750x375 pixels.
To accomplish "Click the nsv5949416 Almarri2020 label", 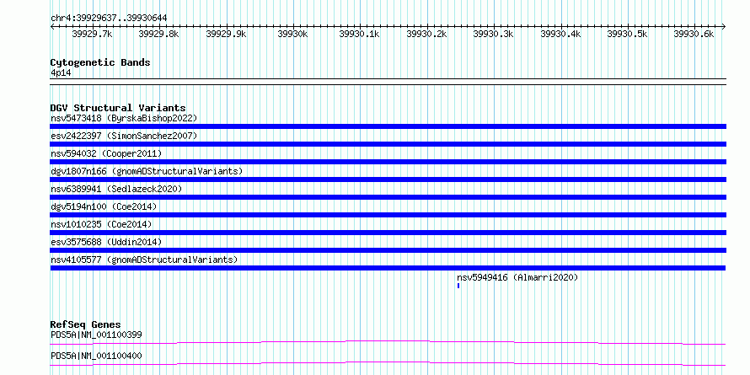I will click(517, 277).
